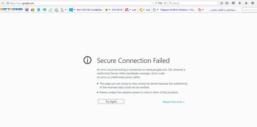Open Telegram 0.8.46 for Windows link

tap(178, 10)
